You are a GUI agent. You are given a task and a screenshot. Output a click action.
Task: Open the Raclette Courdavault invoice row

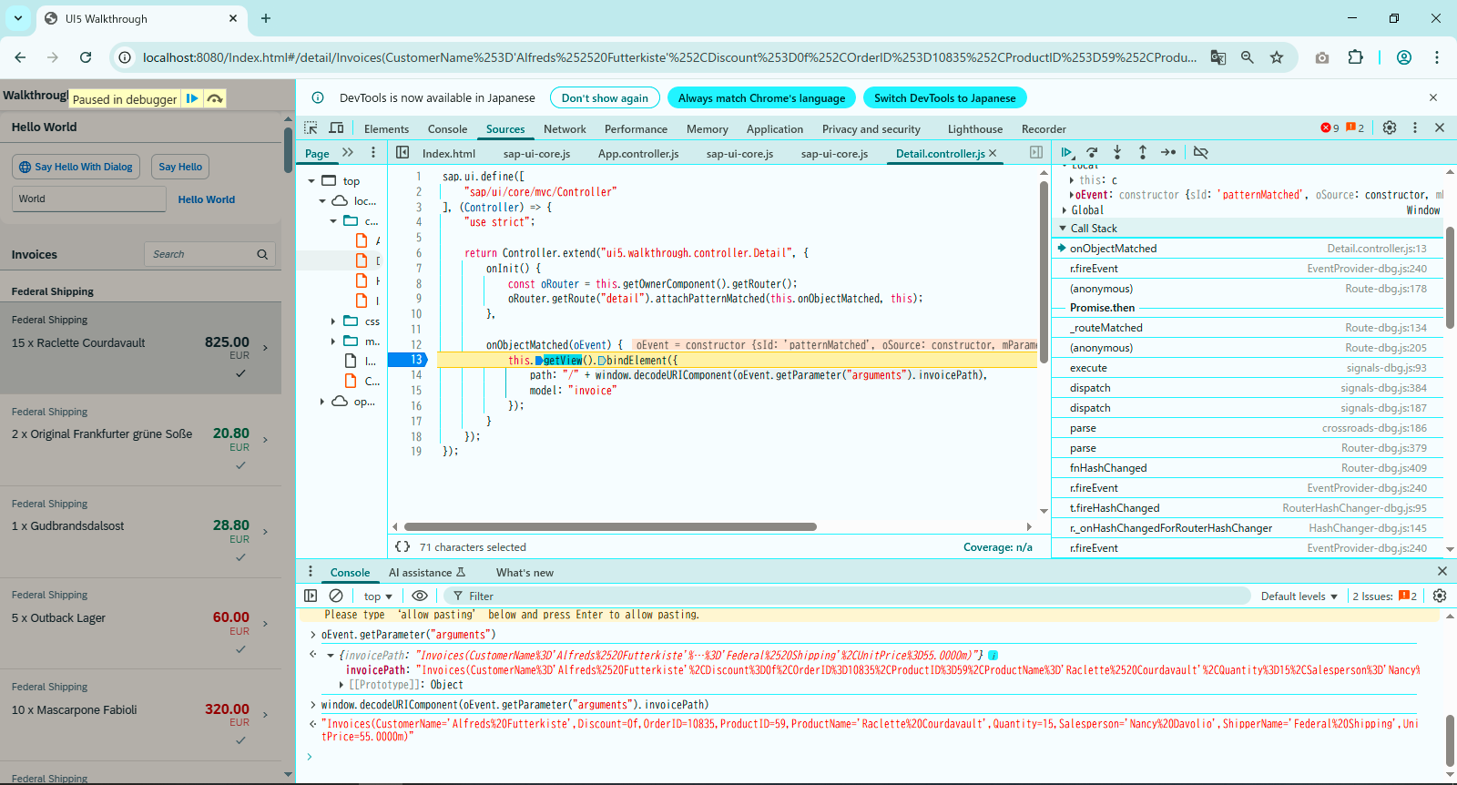[141, 348]
